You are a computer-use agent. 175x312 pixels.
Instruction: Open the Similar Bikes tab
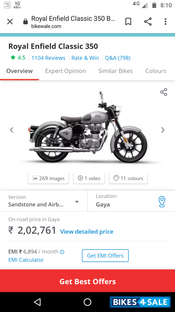coord(116,71)
